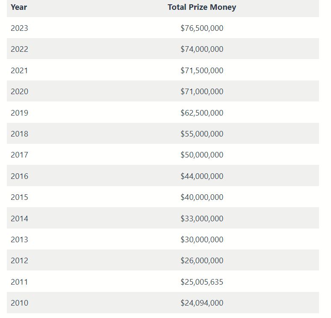Click the $74,000,000 prize amount
The image size is (331, 318).
202,49
